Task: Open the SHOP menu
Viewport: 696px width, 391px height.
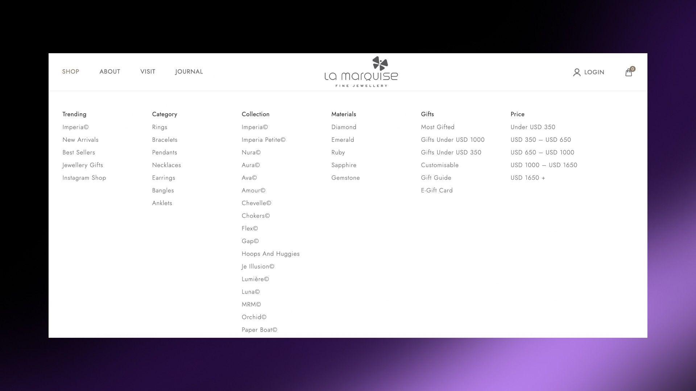Action: point(71,72)
